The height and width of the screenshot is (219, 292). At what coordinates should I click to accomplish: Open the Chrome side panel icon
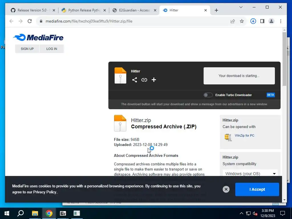coord(262,21)
